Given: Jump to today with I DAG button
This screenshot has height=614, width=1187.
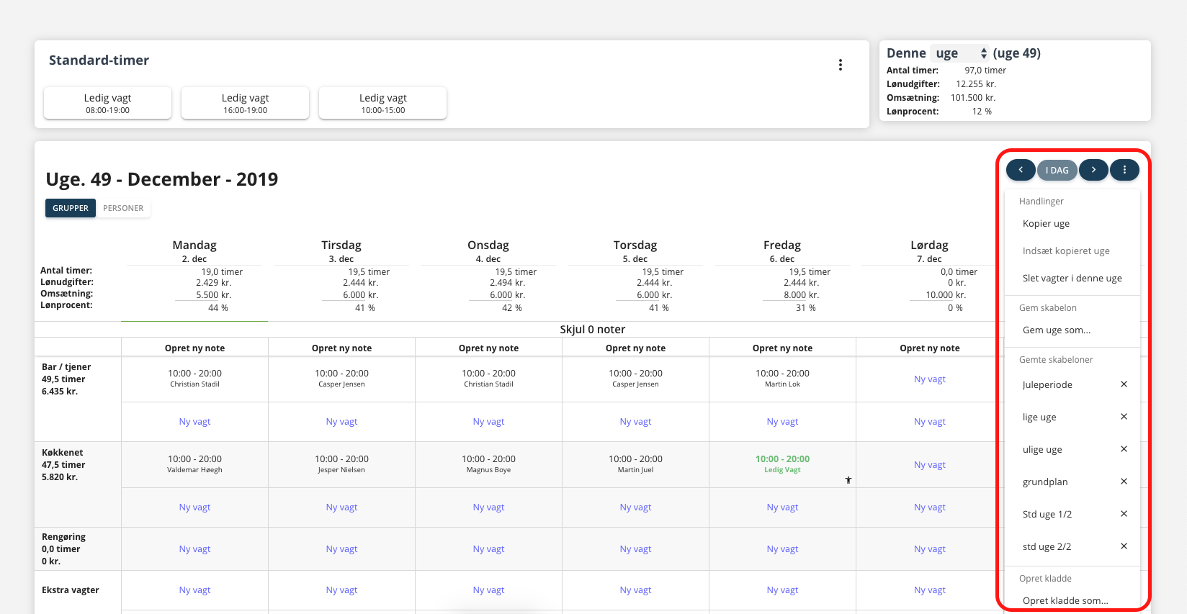Looking at the screenshot, I should tap(1057, 171).
